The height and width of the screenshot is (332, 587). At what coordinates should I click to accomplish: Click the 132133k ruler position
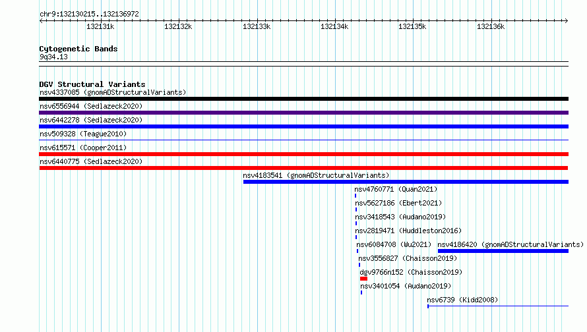click(257, 26)
